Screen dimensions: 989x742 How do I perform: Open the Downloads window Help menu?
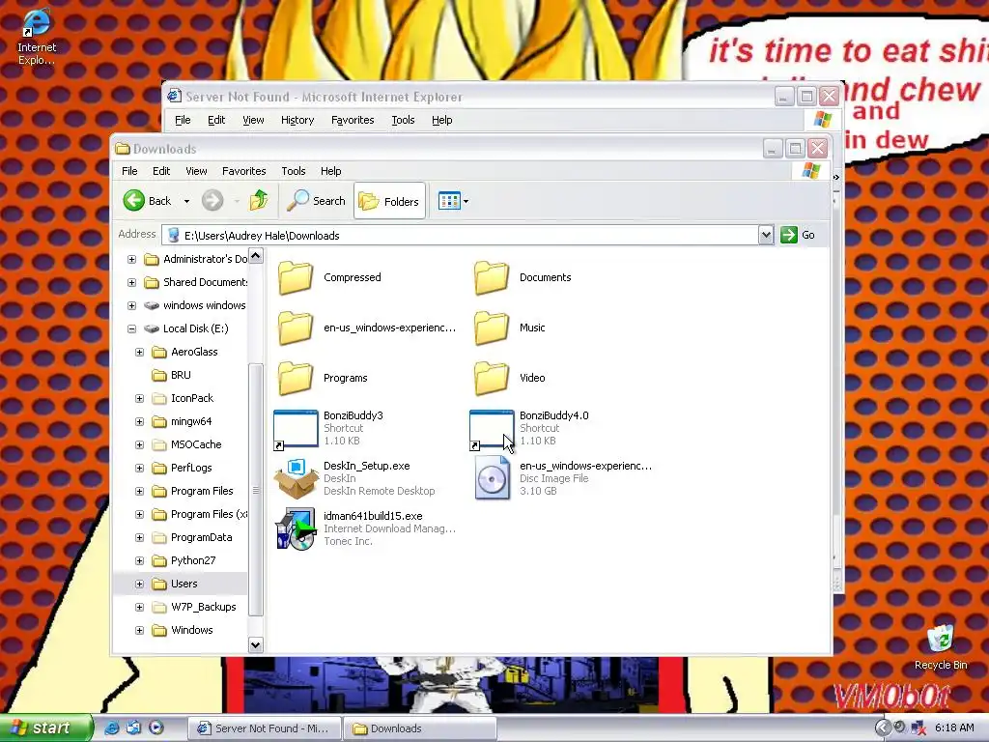point(330,171)
